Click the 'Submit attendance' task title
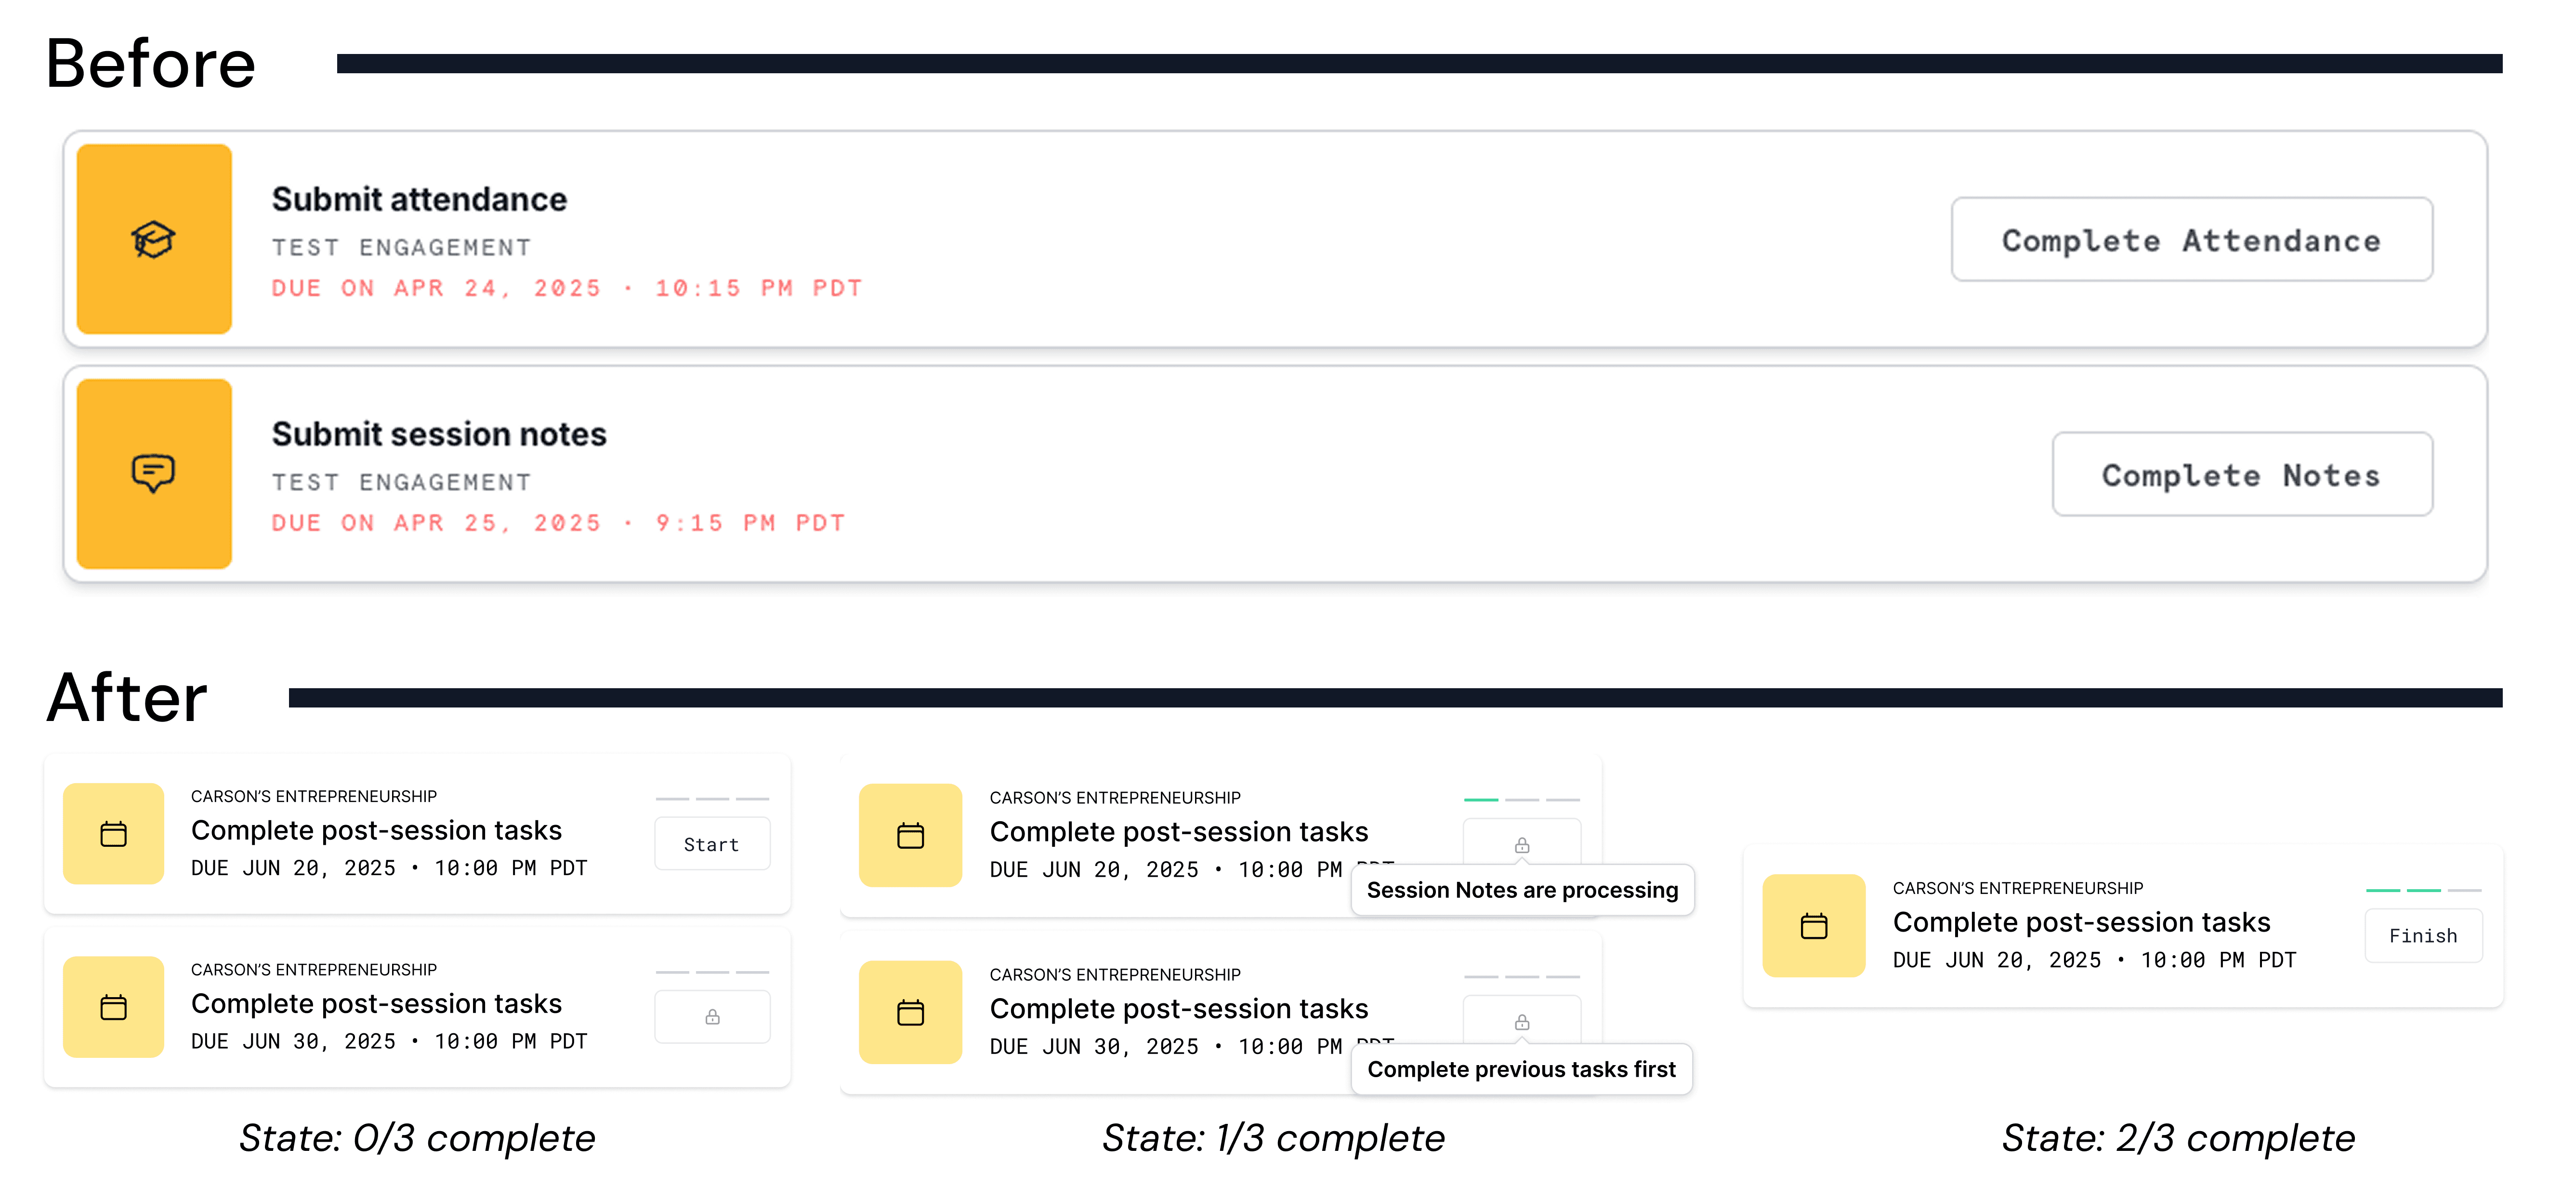2576x1201 pixels. tap(419, 199)
